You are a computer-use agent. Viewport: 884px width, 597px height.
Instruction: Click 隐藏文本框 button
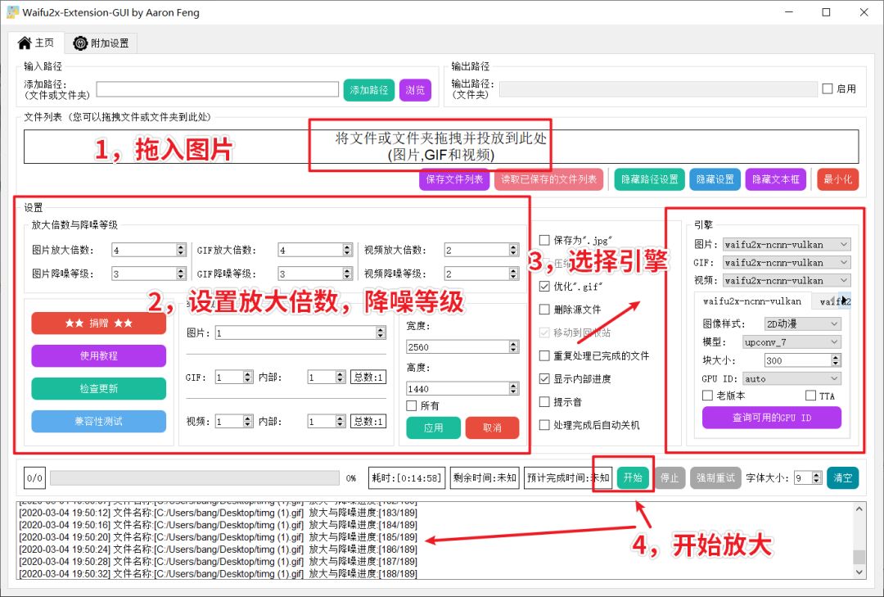click(775, 179)
